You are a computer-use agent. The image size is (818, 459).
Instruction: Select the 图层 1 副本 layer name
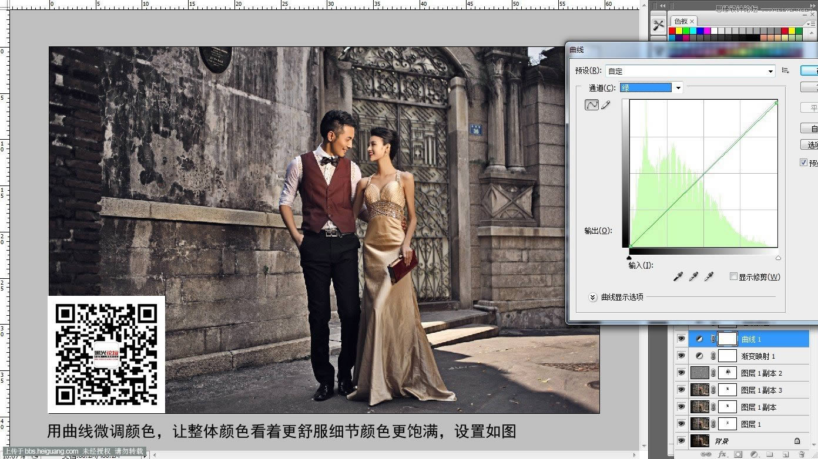click(759, 407)
